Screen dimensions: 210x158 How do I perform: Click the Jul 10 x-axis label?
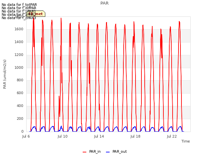click(x=62, y=136)
